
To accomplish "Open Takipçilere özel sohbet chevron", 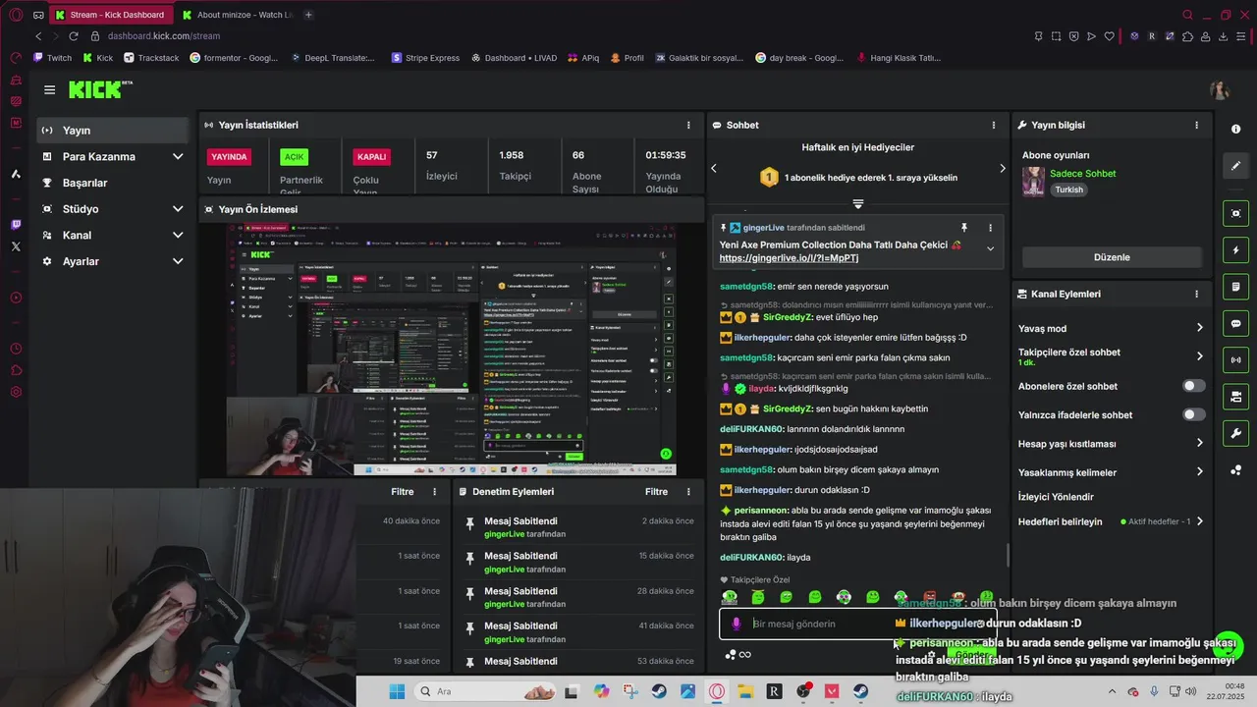I will pos(1199,356).
